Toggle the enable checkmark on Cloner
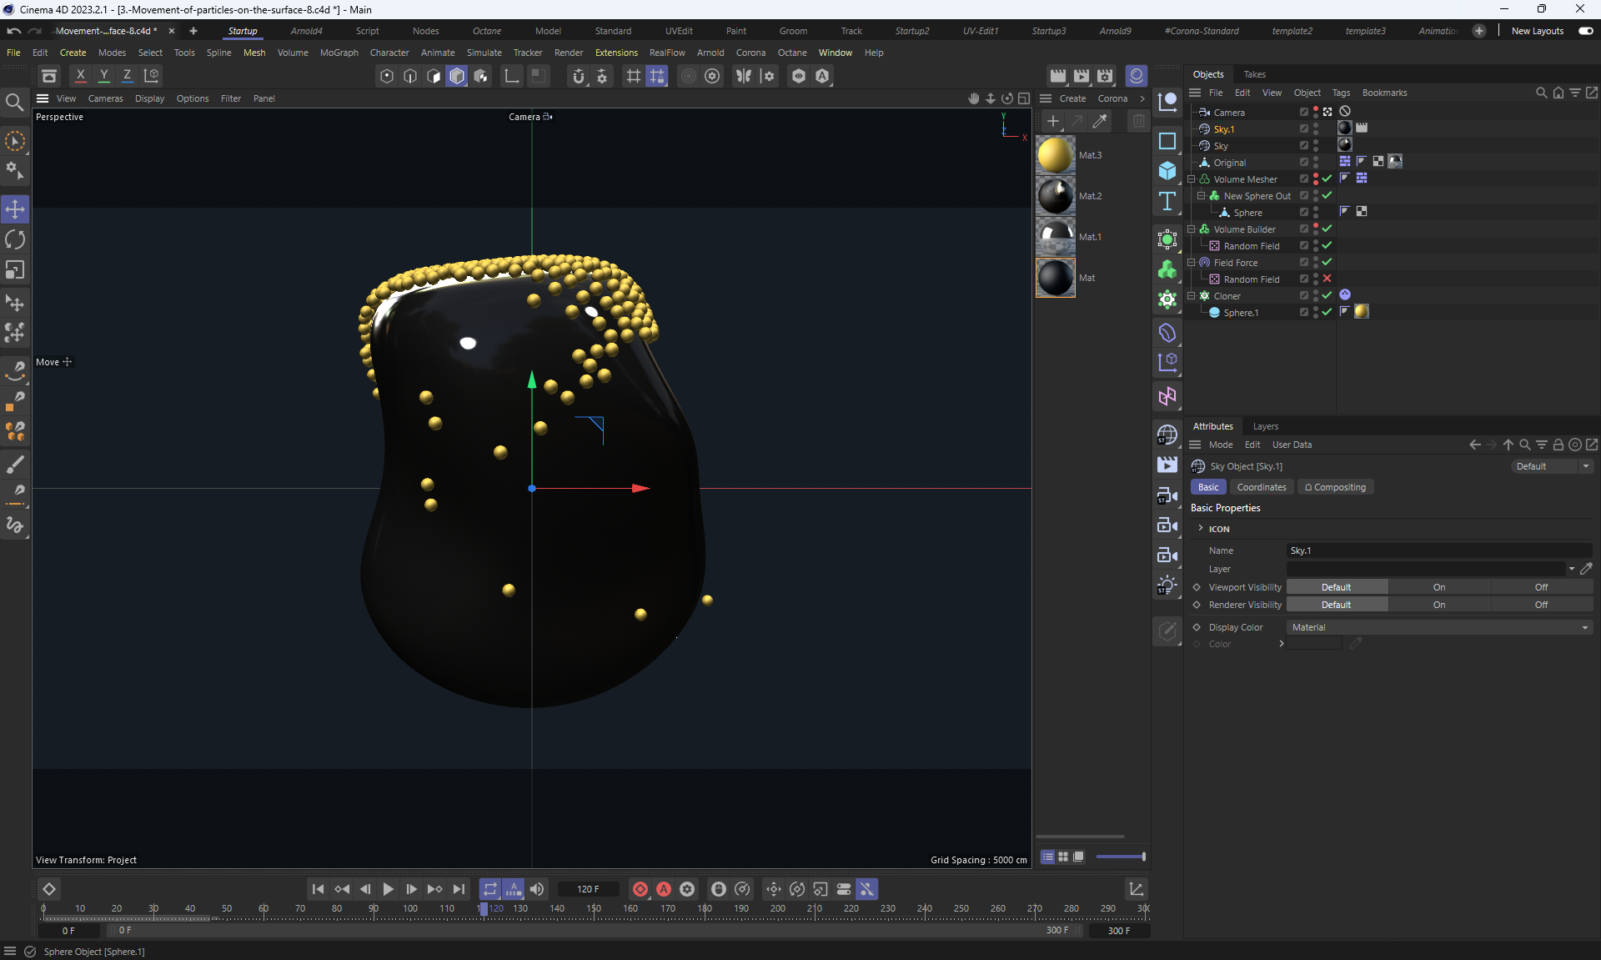 [x=1327, y=295]
